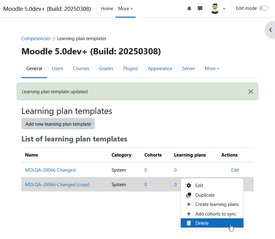
Task: Switch to the Appearance tab
Action: (x=160, y=69)
